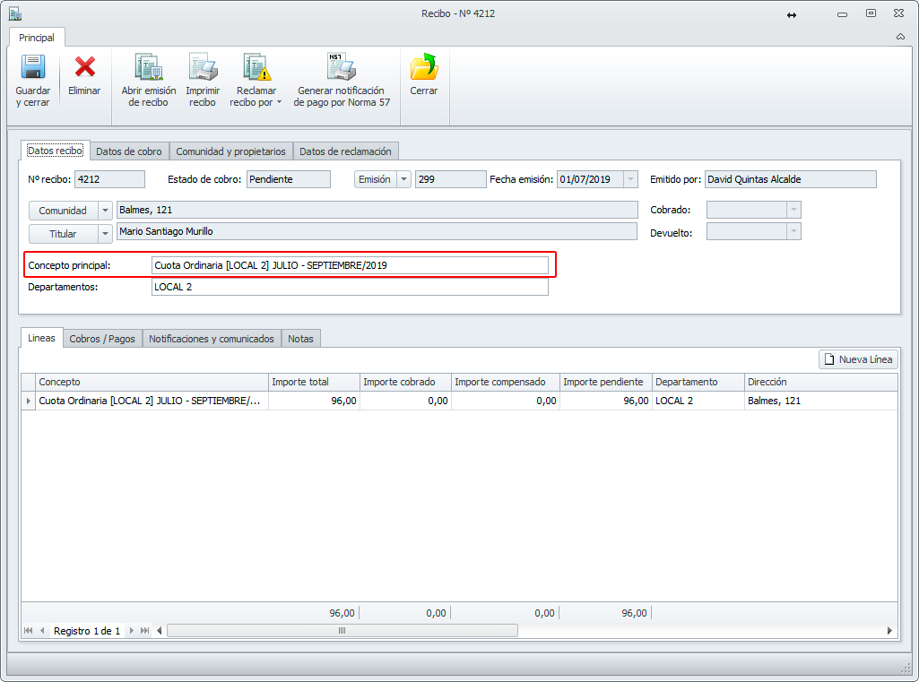Go to last record in navigator
Image resolution: width=919 pixels, height=682 pixels.
click(144, 630)
